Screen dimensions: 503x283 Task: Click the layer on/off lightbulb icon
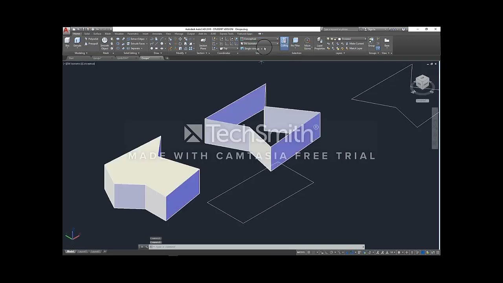point(328,39)
